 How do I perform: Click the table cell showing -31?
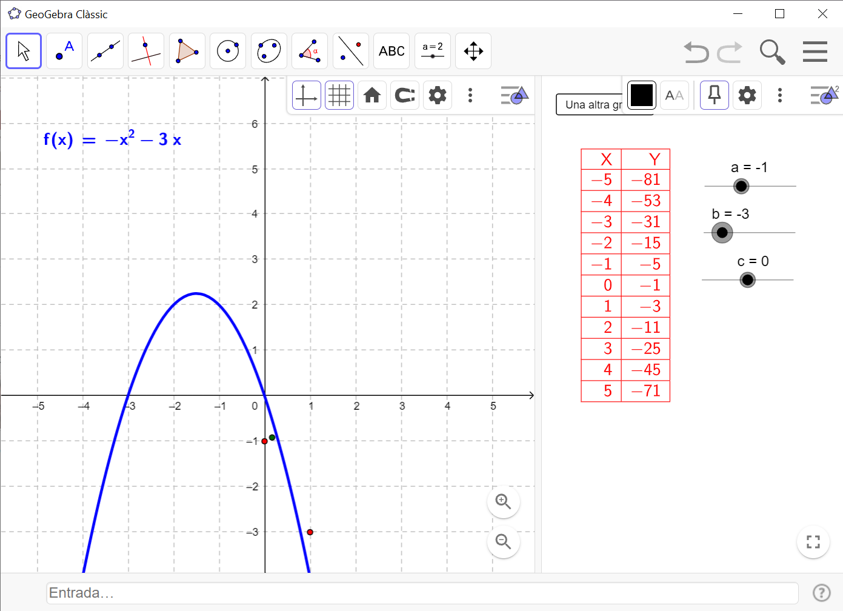point(646,222)
